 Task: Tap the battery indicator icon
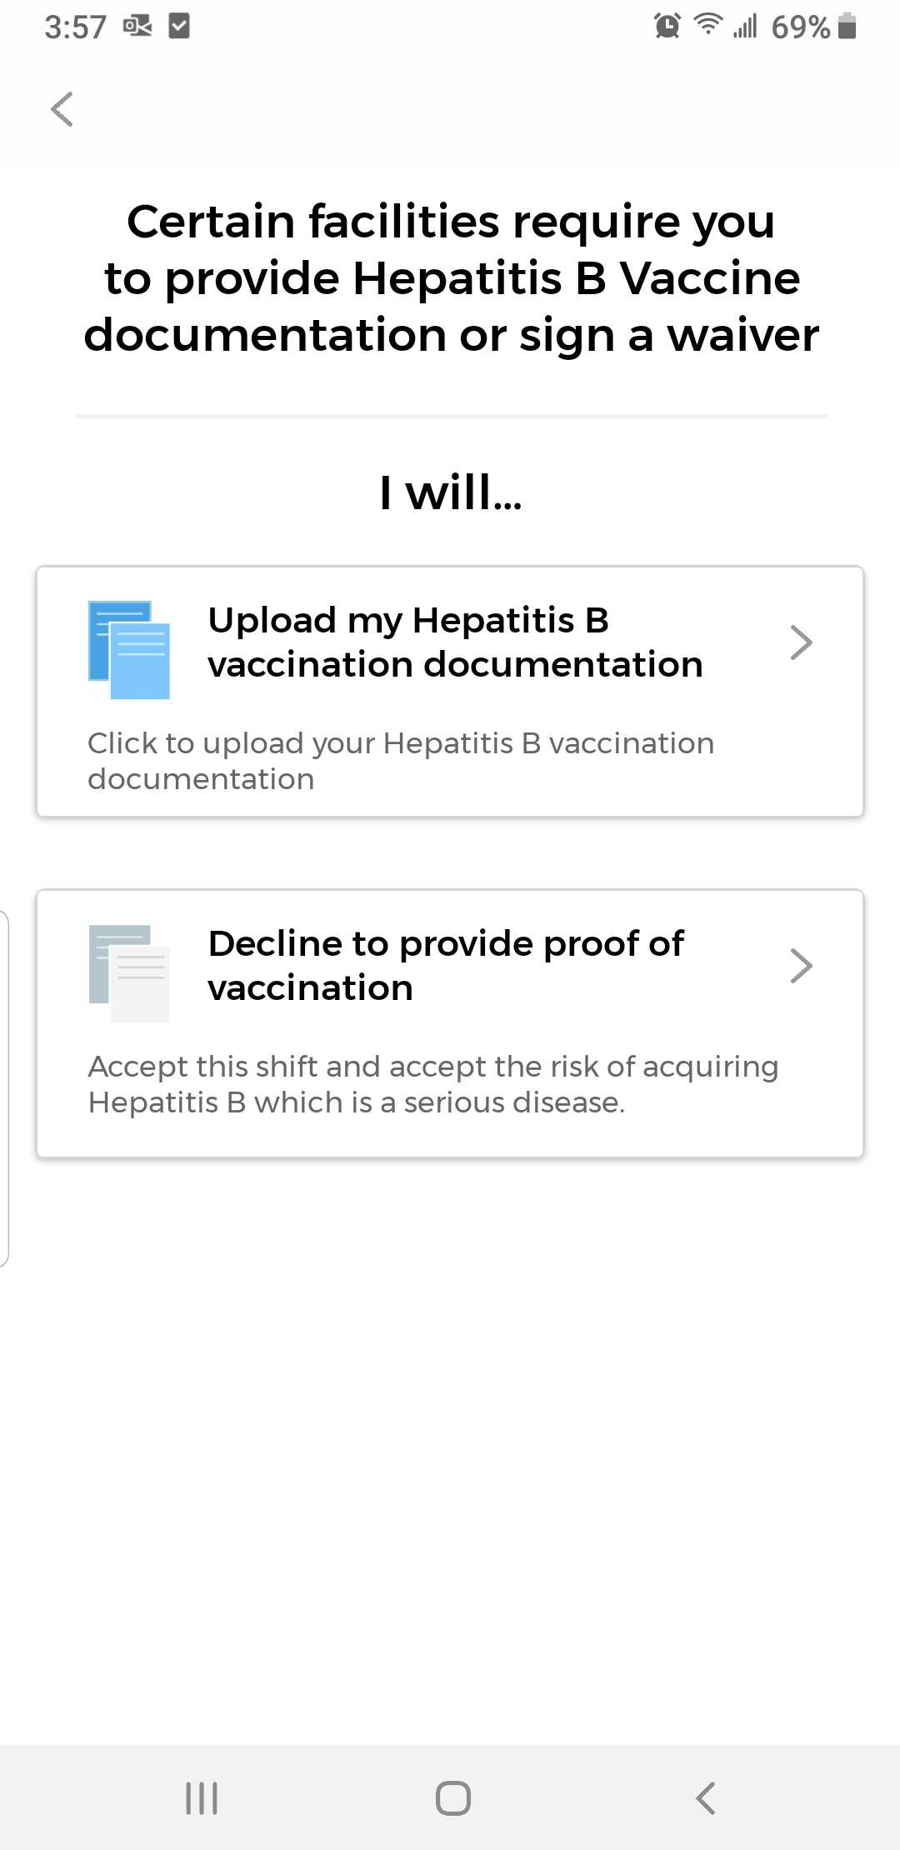tap(847, 26)
